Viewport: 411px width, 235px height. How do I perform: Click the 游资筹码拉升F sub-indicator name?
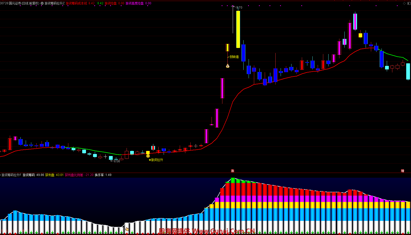(x=11, y=175)
